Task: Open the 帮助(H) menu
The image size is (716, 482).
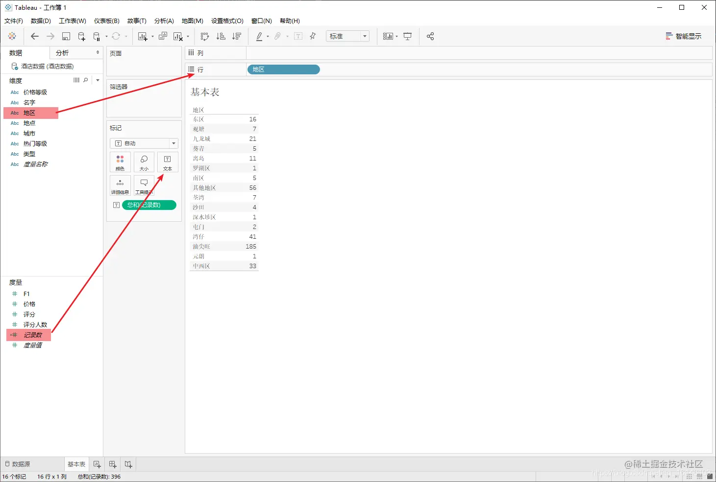Action: (290, 21)
